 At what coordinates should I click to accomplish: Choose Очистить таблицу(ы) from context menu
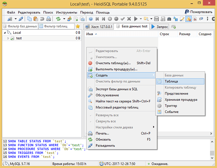tap(121, 63)
